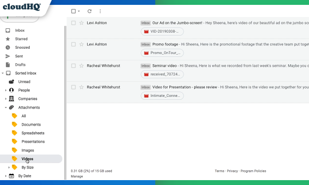
Task: Open the Sent folder arrow icon
Action: [x=8, y=56]
